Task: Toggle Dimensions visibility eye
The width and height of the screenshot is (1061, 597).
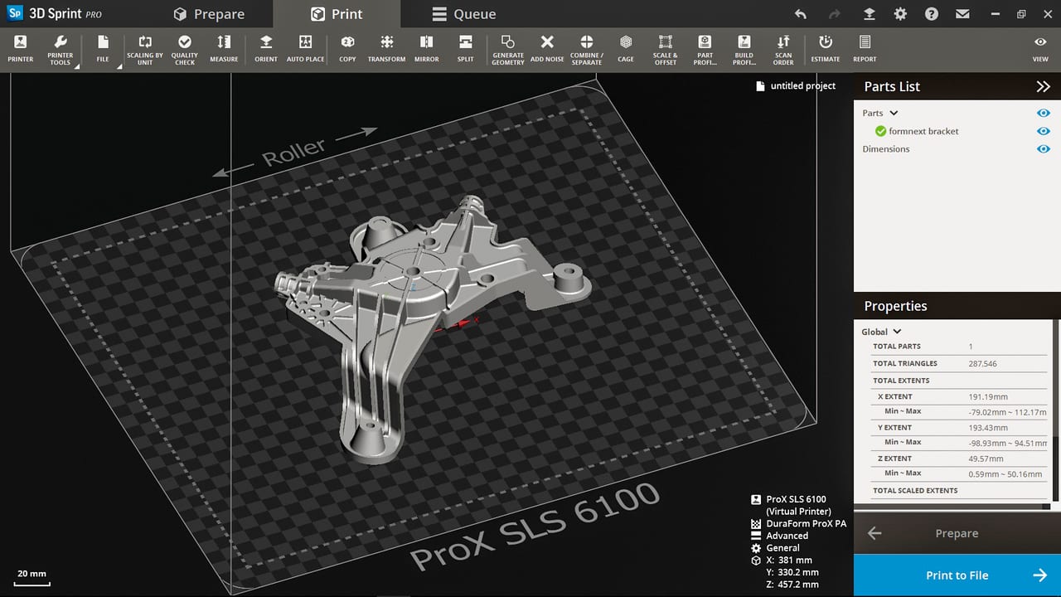Action: pyautogui.click(x=1044, y=149)
